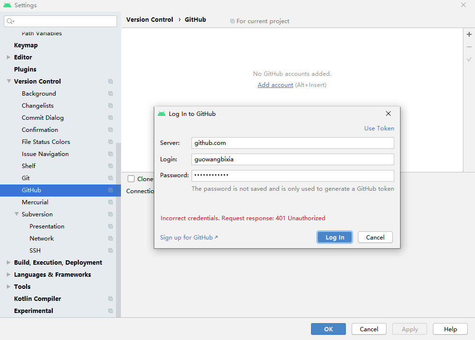Click project-level icon beside Background

[x=111, y=94]
